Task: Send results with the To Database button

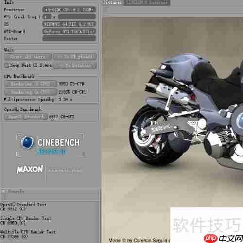Action: point(75,65)
